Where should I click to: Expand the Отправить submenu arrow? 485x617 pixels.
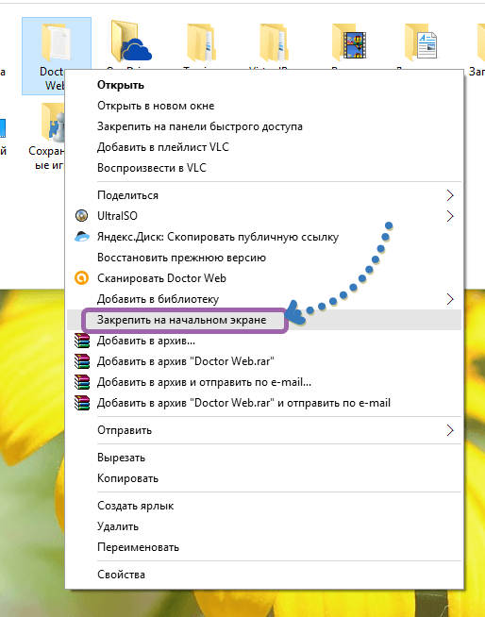click(450, 430)
